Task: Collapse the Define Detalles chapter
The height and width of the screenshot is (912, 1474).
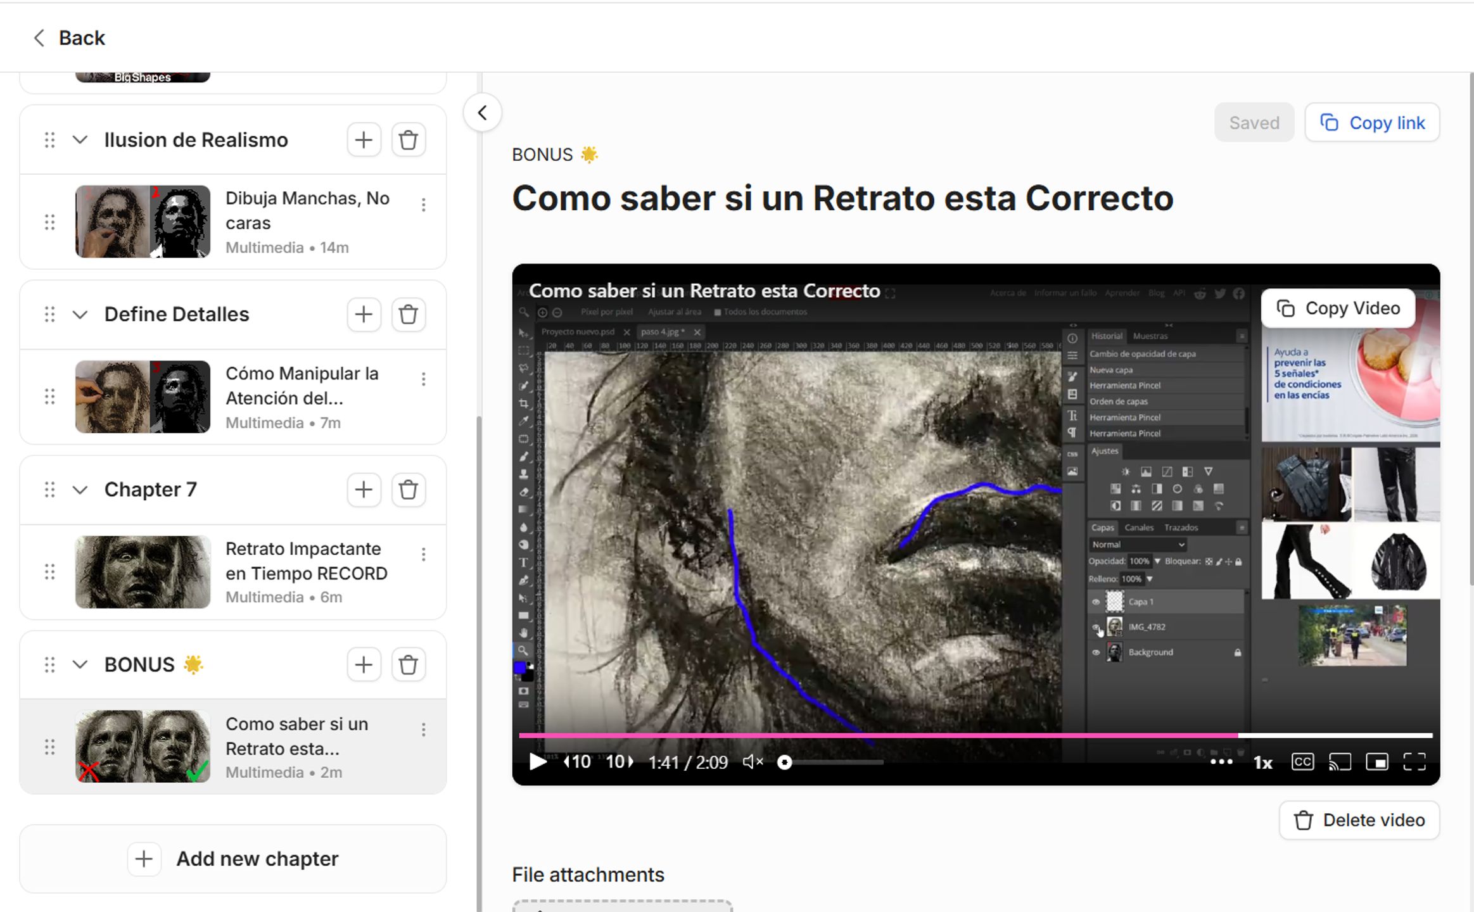Action: click(80, 315)
